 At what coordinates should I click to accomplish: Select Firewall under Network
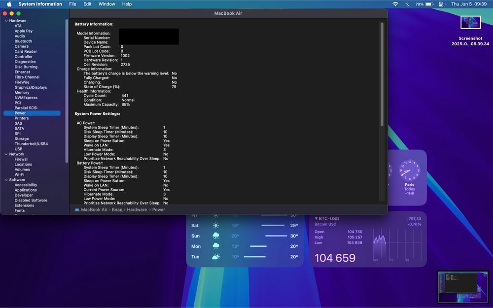pyautogui.click(x=21, y=159)
